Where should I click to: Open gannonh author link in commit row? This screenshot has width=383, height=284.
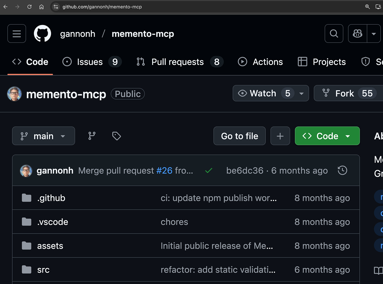(x=55, y=171)
